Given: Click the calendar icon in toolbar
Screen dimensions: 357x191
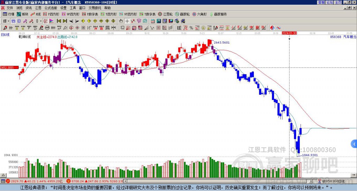Looking at the screenshot, I should 153,21.
